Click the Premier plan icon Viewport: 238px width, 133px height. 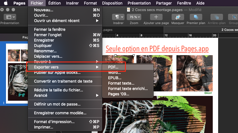point(196,17)
